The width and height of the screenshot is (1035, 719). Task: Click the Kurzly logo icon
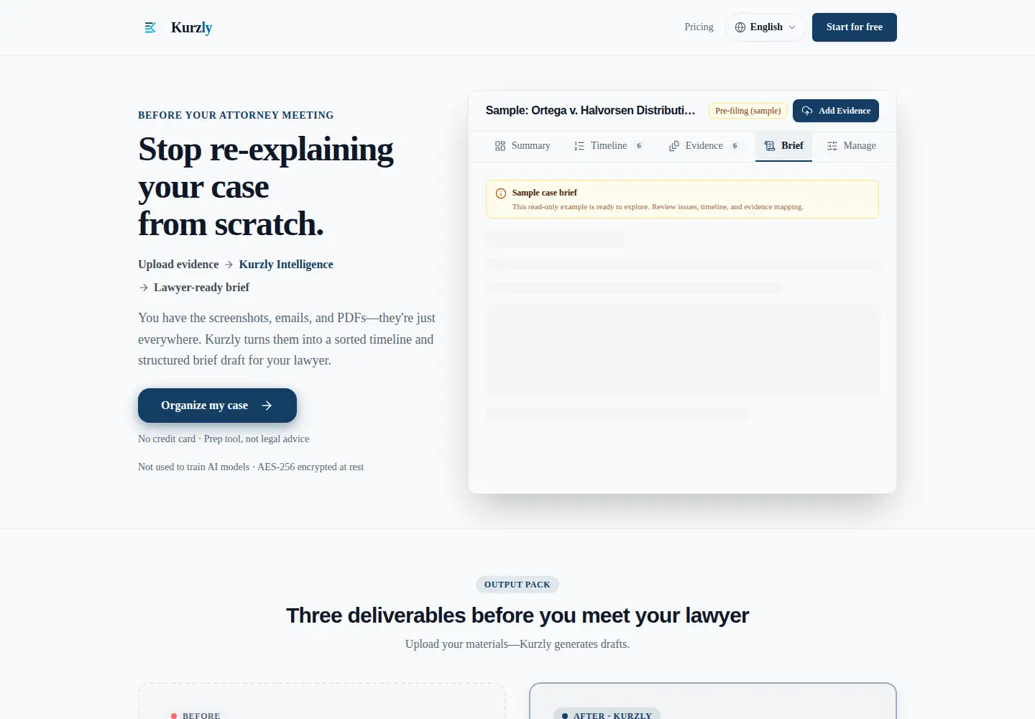click(150, 27)
